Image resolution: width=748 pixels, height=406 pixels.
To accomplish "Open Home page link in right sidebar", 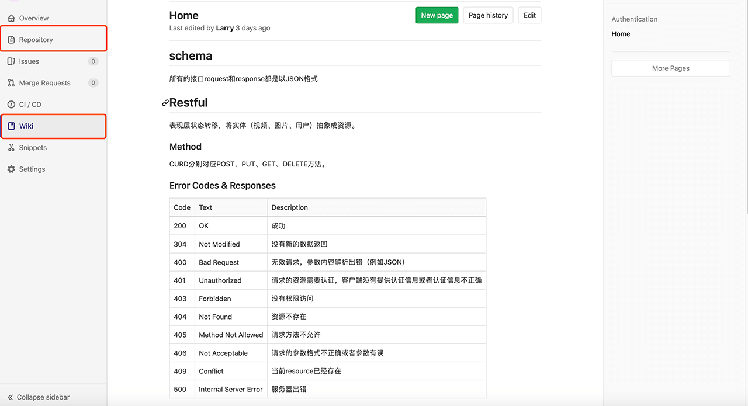I will coord(621,34).
